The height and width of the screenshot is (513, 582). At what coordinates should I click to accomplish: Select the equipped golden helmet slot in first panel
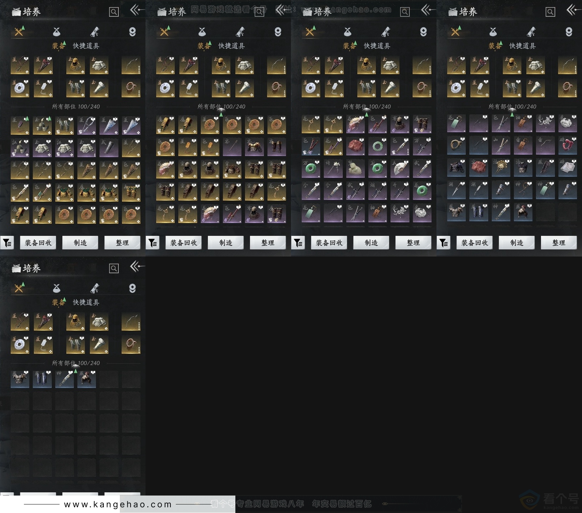click(x=76, y=65)
